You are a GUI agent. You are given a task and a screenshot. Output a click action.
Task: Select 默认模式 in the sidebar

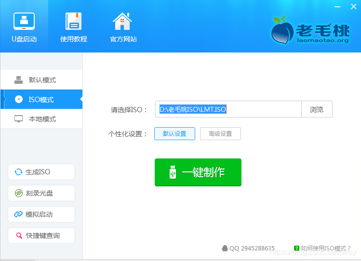pyautogui.click(x=41, y=80)
